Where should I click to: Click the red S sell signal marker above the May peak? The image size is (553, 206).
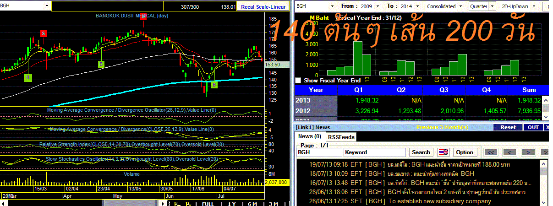pyautogui.click(x=142, y=17)
